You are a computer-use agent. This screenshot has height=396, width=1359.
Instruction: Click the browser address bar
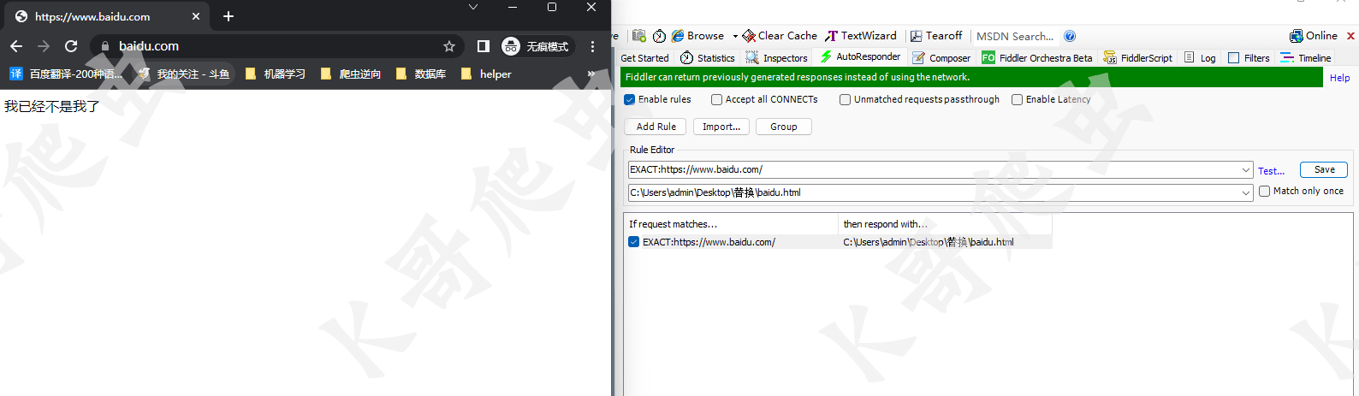click(x=274, y=46)
